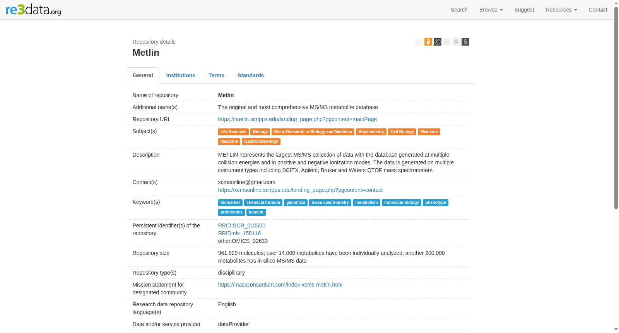Click the tandem keyword tag
Image resolution: width=619 pixels, height=333 pixels.
(x=256, y=212)
